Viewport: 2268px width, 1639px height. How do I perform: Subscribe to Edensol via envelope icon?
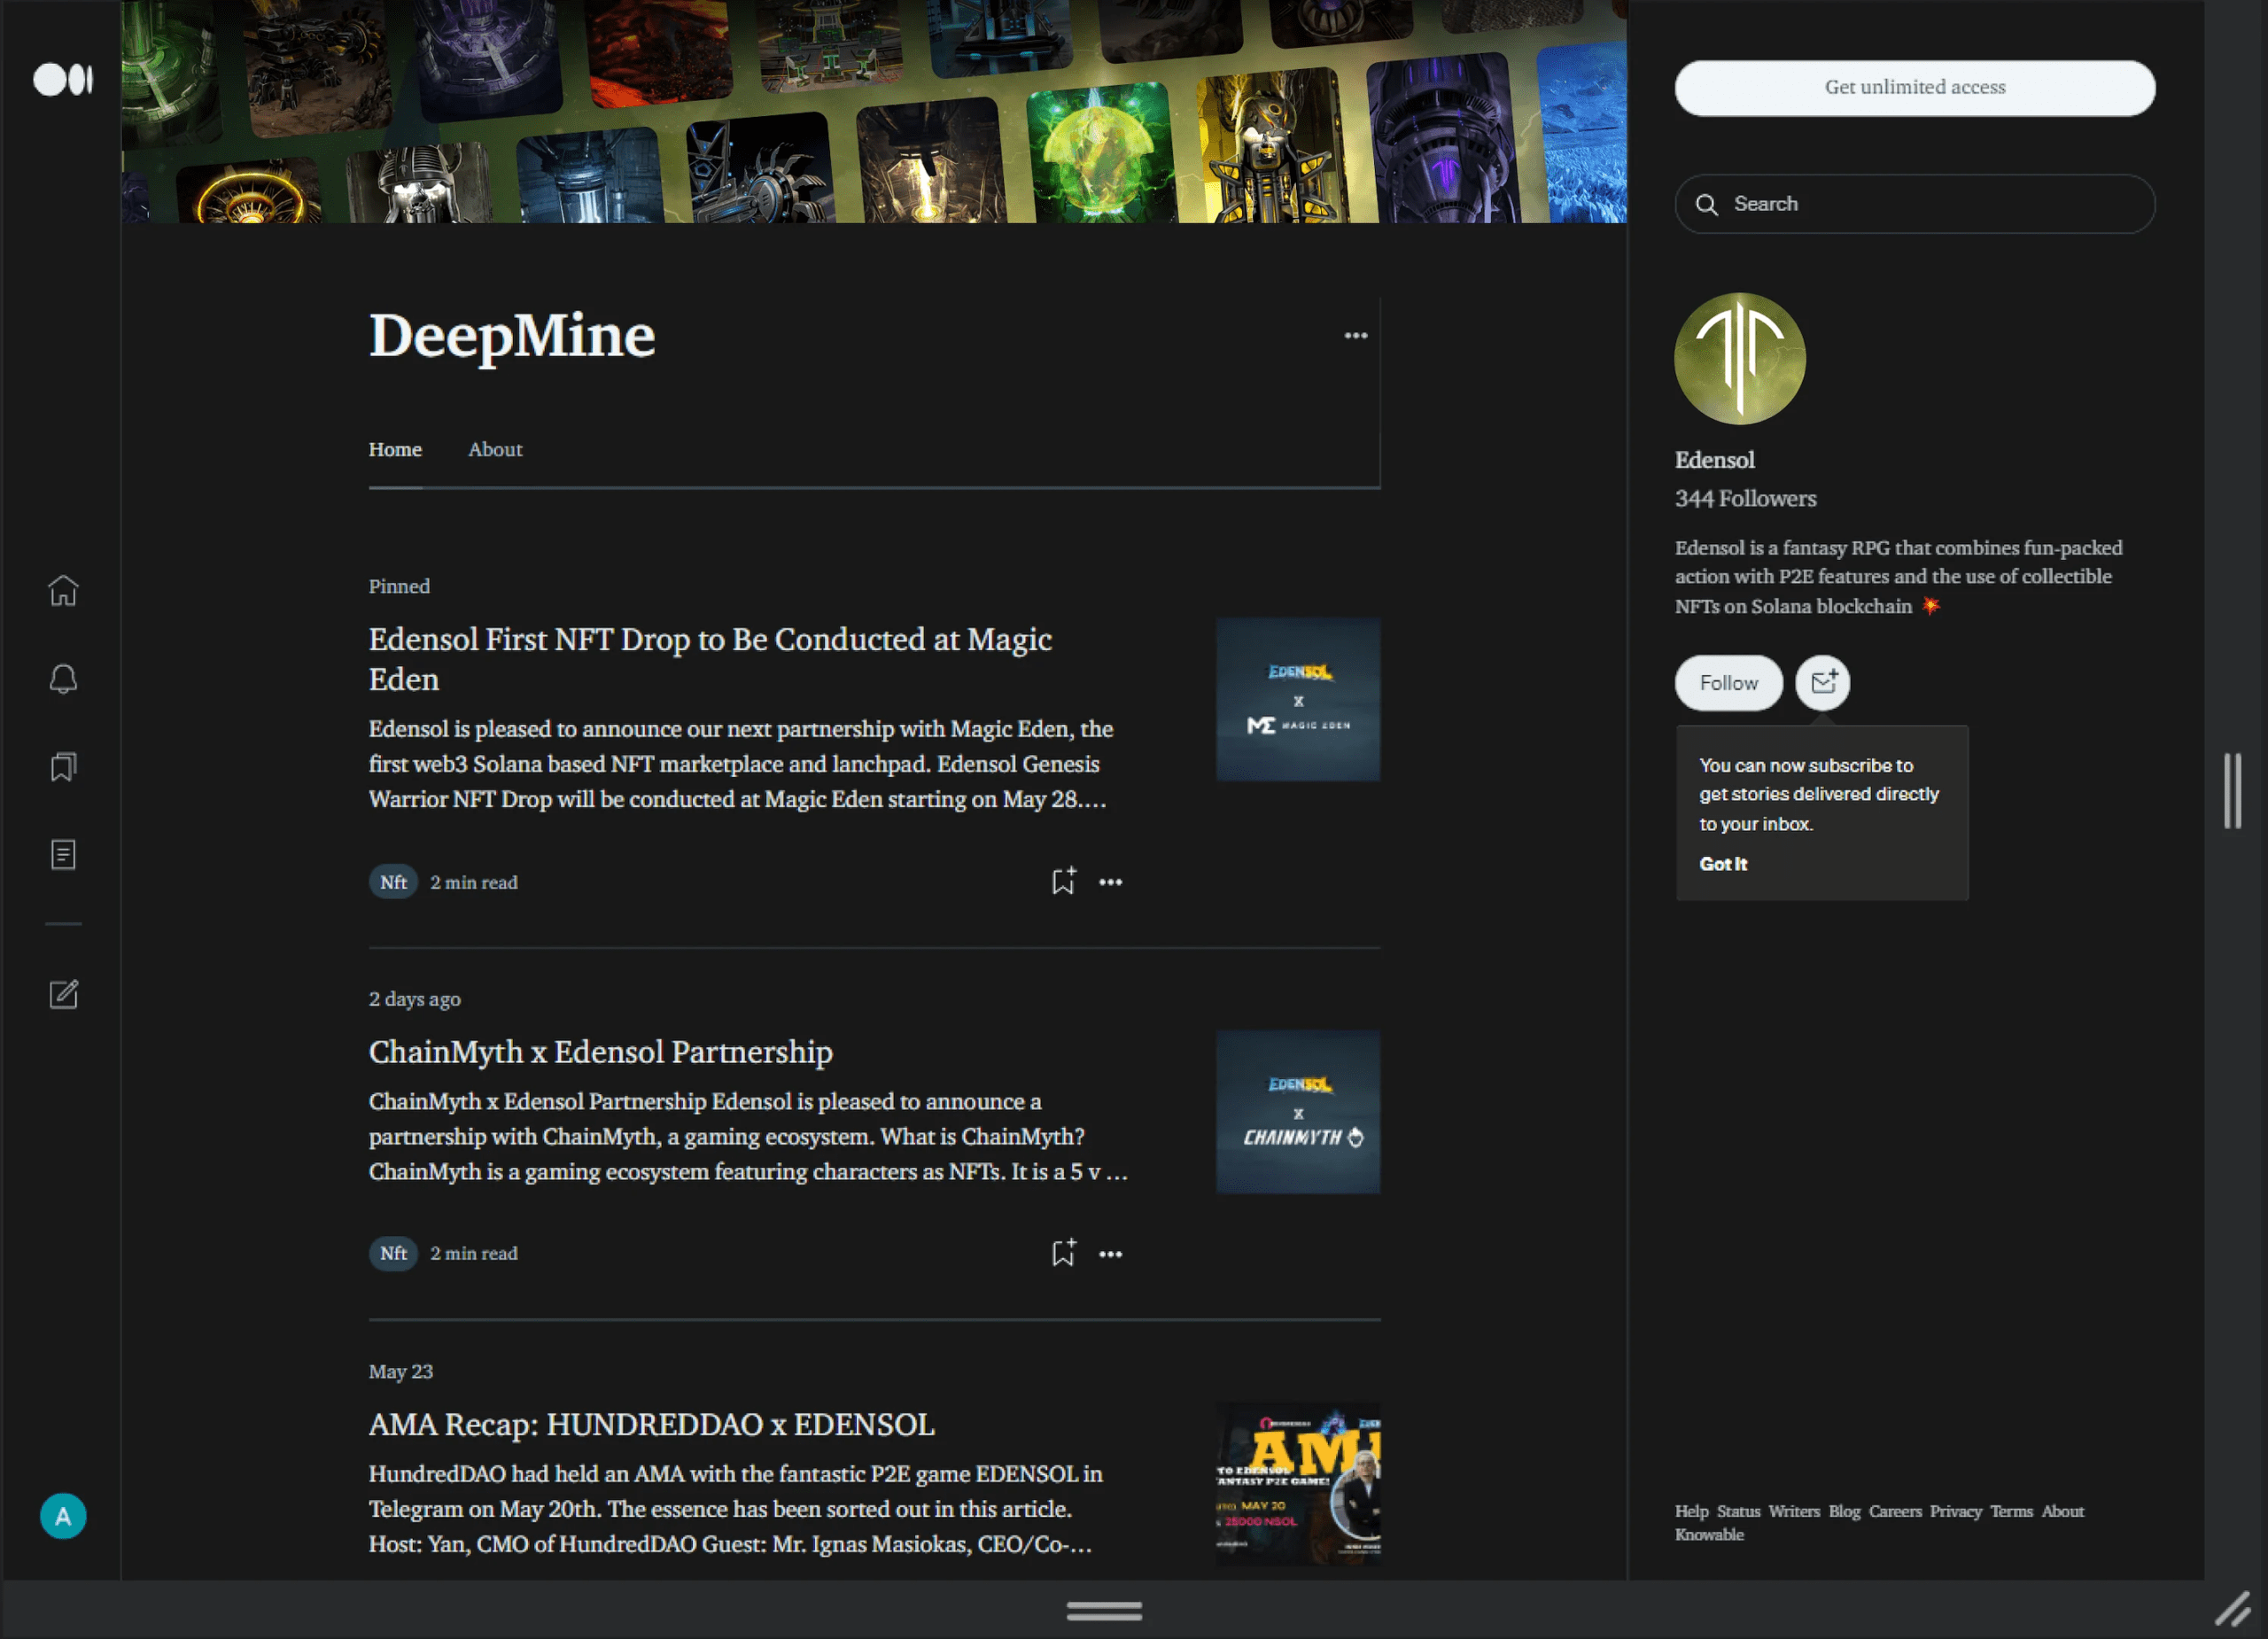tap(1822, 683)
